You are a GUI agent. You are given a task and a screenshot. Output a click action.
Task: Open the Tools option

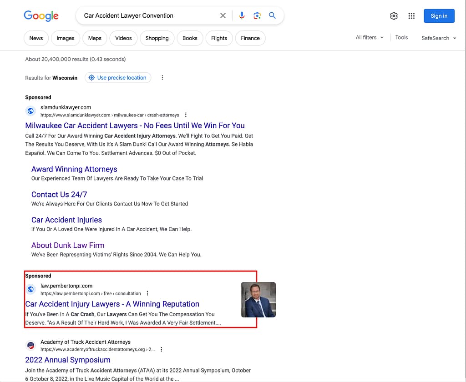click(401, 37)
